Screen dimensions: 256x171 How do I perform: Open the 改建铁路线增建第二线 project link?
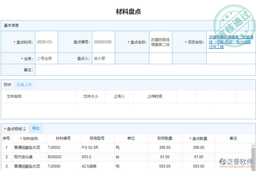[230, 42]
